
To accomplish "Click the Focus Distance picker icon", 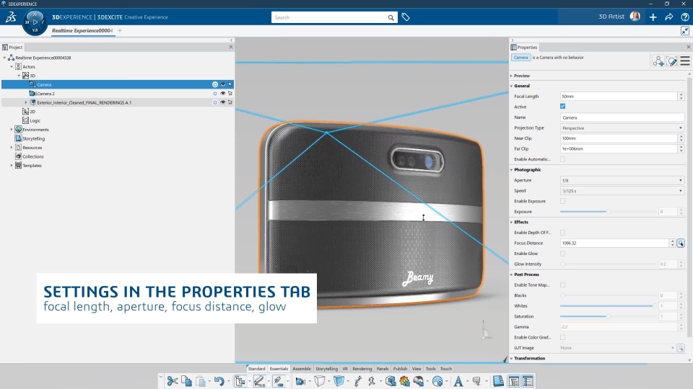I will point(681,243).
